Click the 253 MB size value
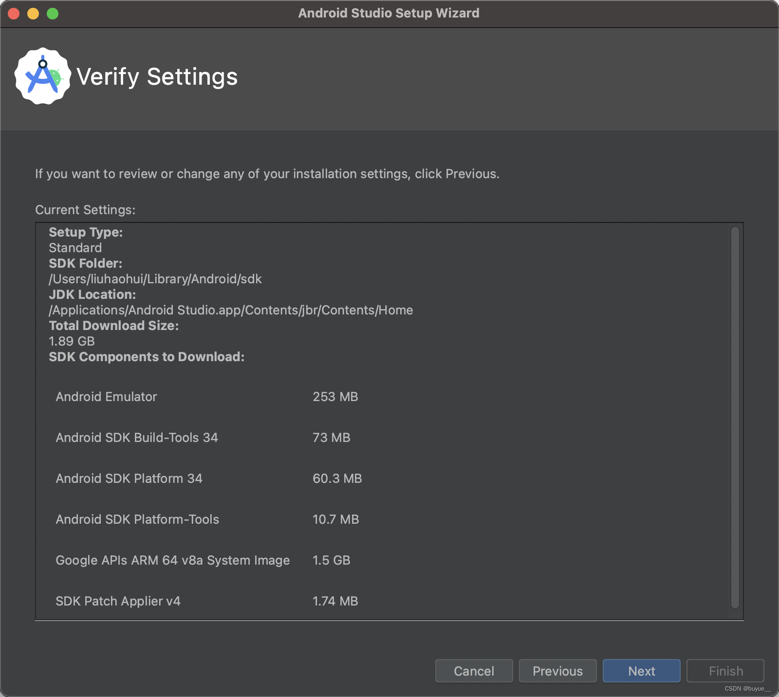Image resolution: width=779 pixels, height=697 pixels. click(335, 397)
